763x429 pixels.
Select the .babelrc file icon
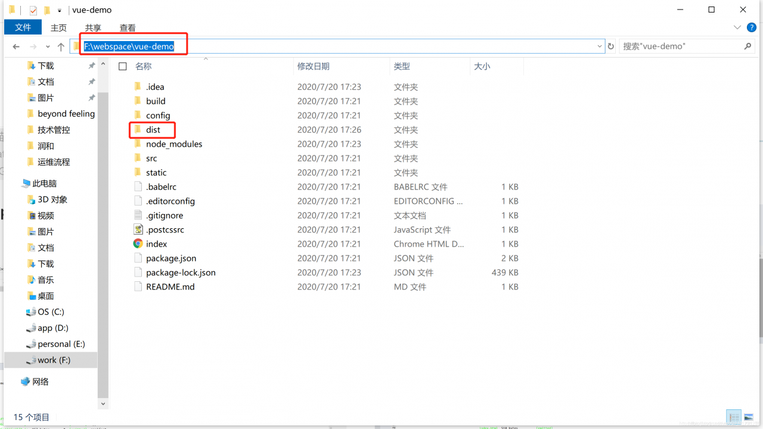click(x=138, y=186)
